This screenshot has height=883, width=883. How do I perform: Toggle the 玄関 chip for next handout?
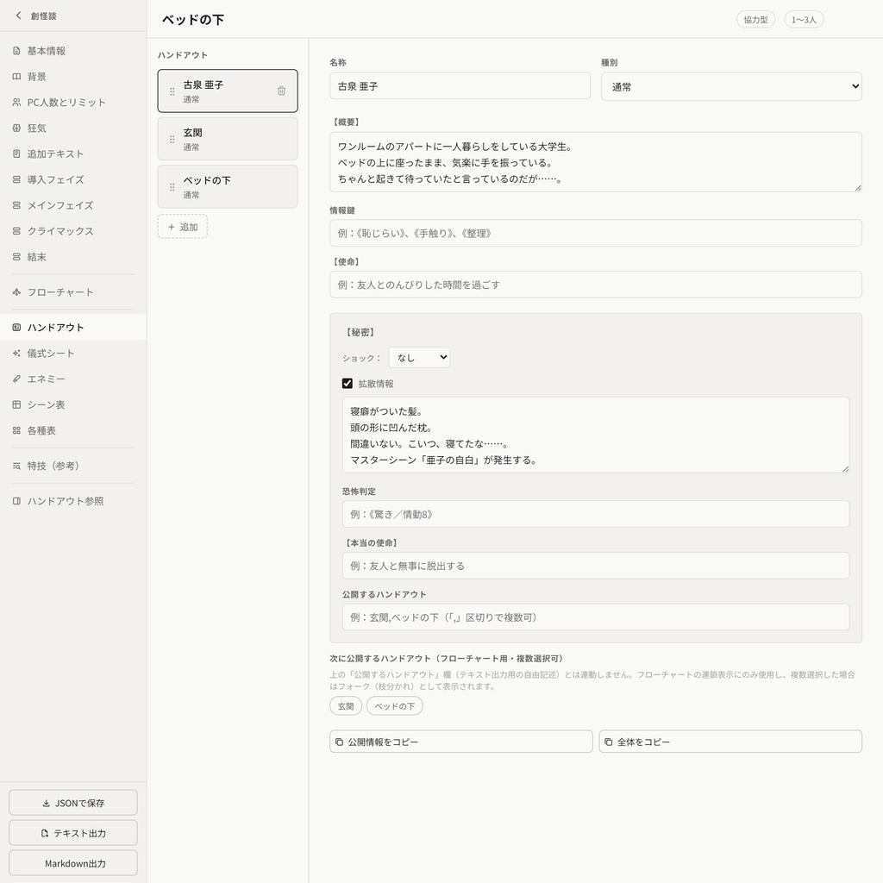pyautogui.click(x=346, y=706)
